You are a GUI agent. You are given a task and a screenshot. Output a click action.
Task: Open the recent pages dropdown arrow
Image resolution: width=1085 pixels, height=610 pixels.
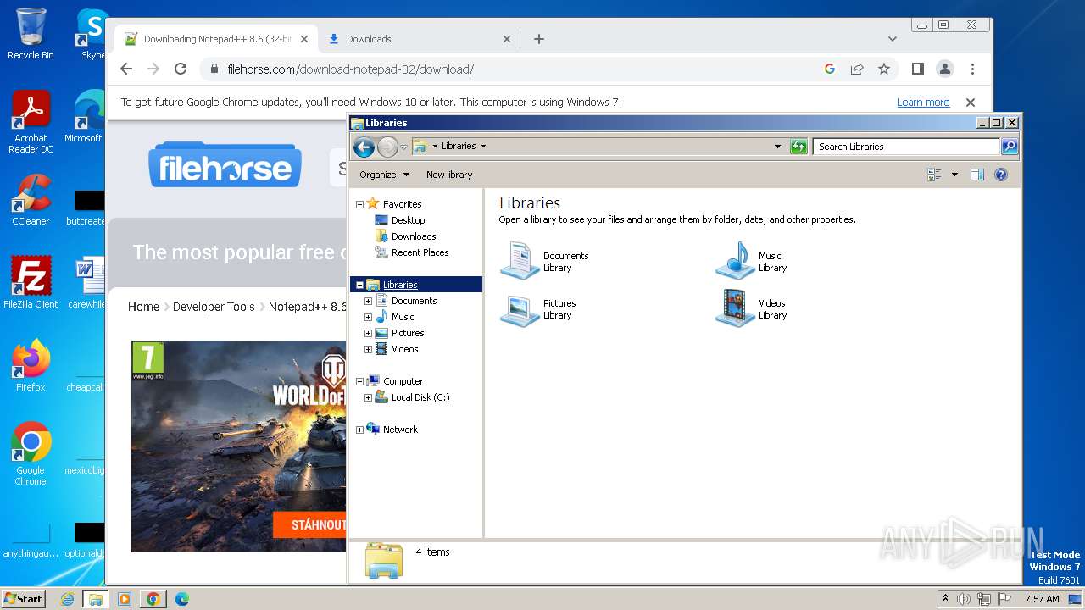[403, 147]
